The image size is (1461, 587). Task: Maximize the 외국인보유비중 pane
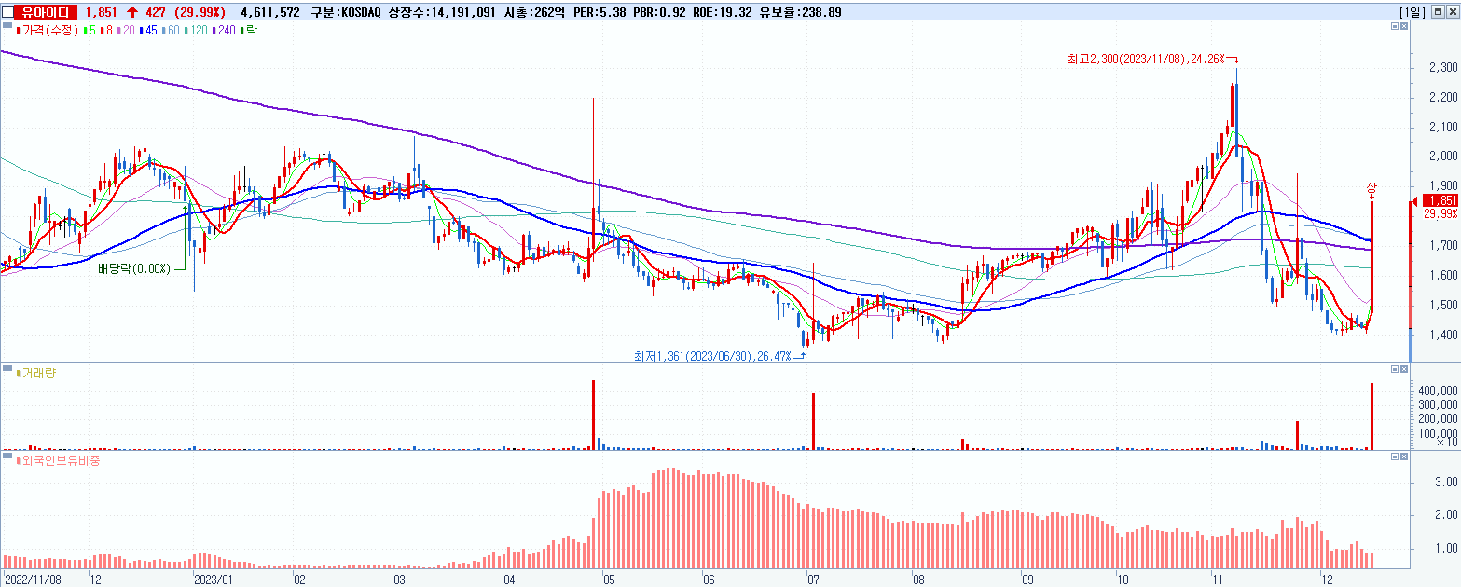[1394, 457]
